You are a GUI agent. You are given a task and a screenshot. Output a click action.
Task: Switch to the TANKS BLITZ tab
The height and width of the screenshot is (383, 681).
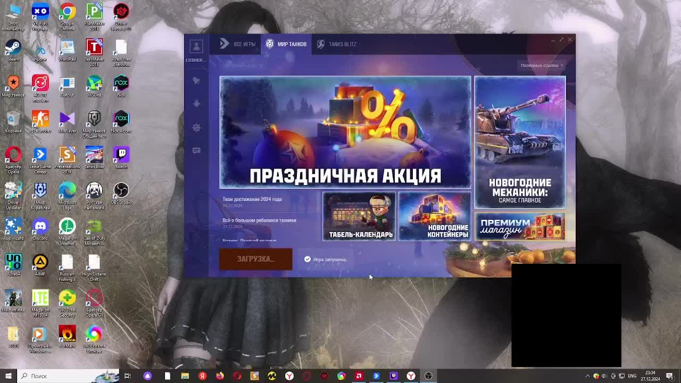(x=337, y=44)
